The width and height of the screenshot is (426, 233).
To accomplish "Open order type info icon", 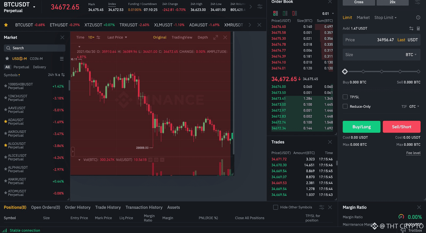I will coord(418,18).
